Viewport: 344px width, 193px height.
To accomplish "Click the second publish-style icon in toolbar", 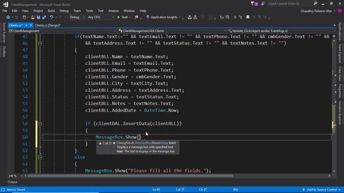I will (x=195, y=17).
